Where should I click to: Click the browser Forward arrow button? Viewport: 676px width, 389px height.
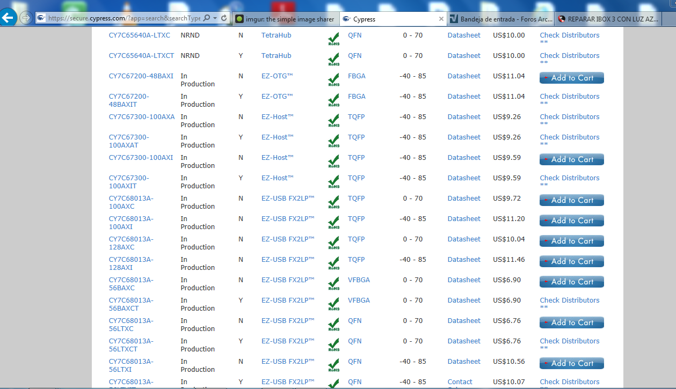pos(25,18)
